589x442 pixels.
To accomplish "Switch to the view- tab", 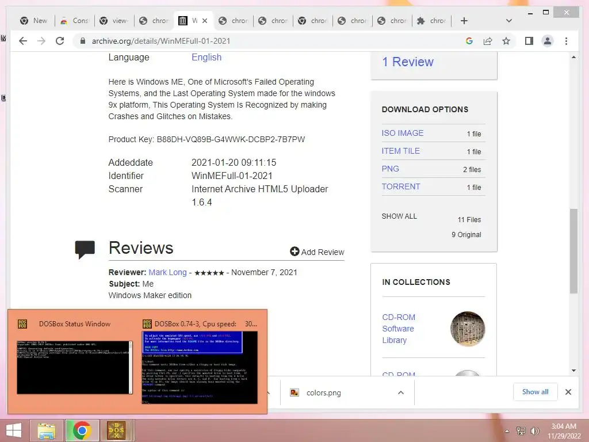I will (x=114, y=21).
